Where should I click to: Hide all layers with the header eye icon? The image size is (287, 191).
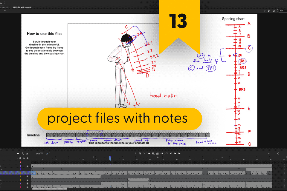pos(24,158)
